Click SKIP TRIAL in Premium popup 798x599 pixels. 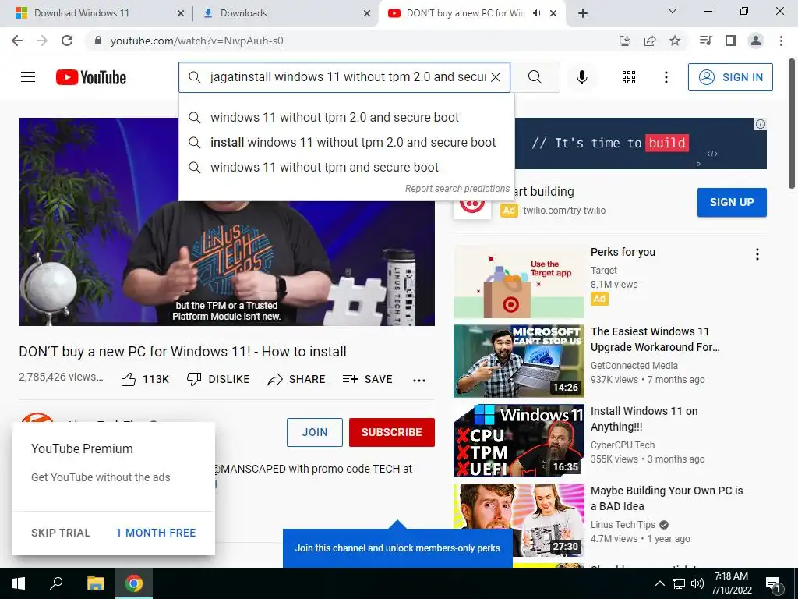click(x=61, y=533)
